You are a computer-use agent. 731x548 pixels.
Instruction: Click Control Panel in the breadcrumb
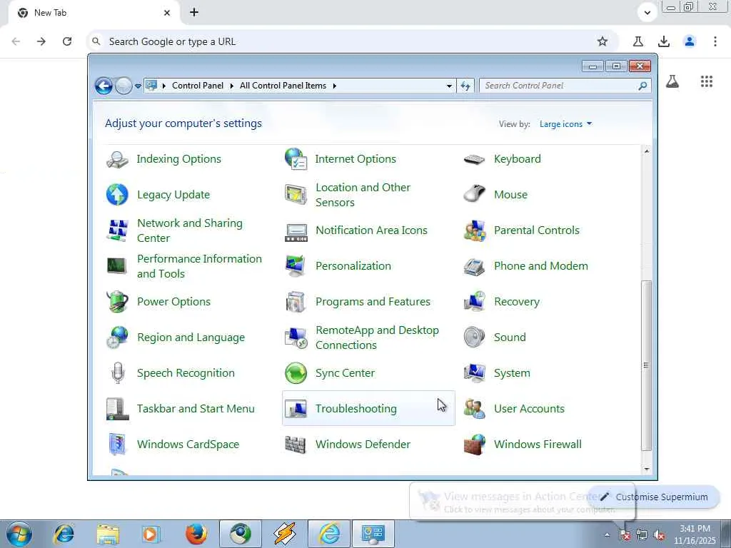(198, 86)
